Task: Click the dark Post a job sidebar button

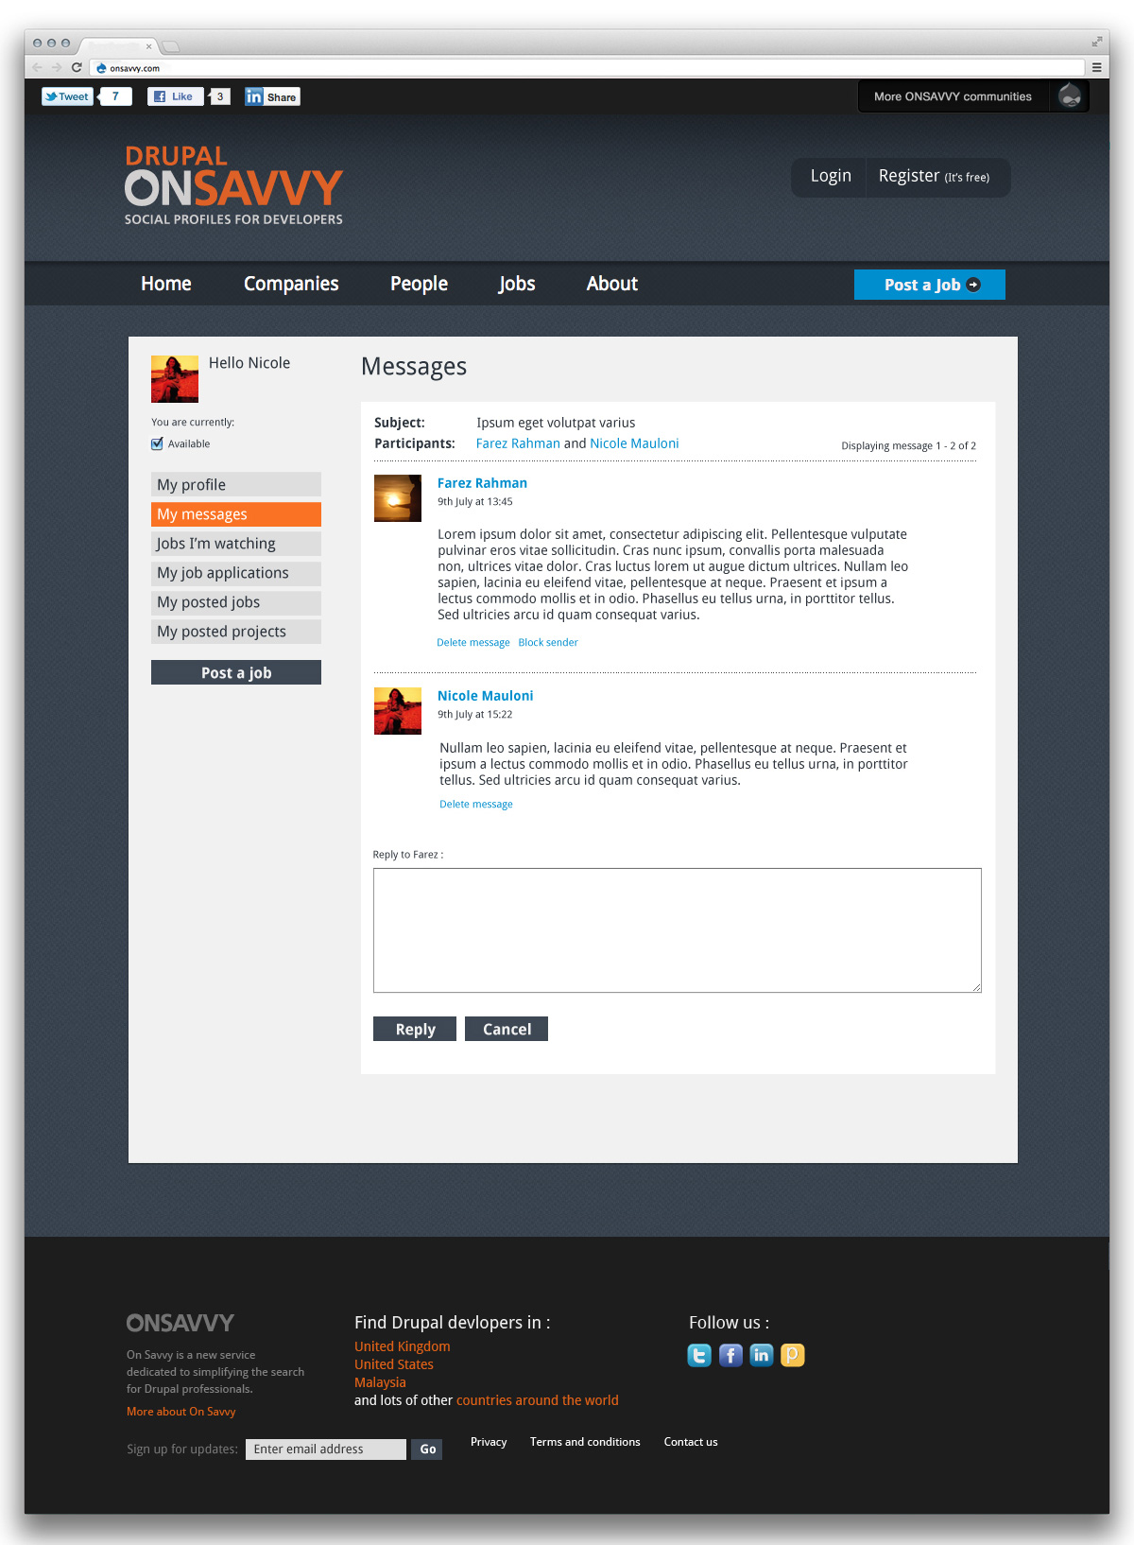Action: tap(236, 672)
